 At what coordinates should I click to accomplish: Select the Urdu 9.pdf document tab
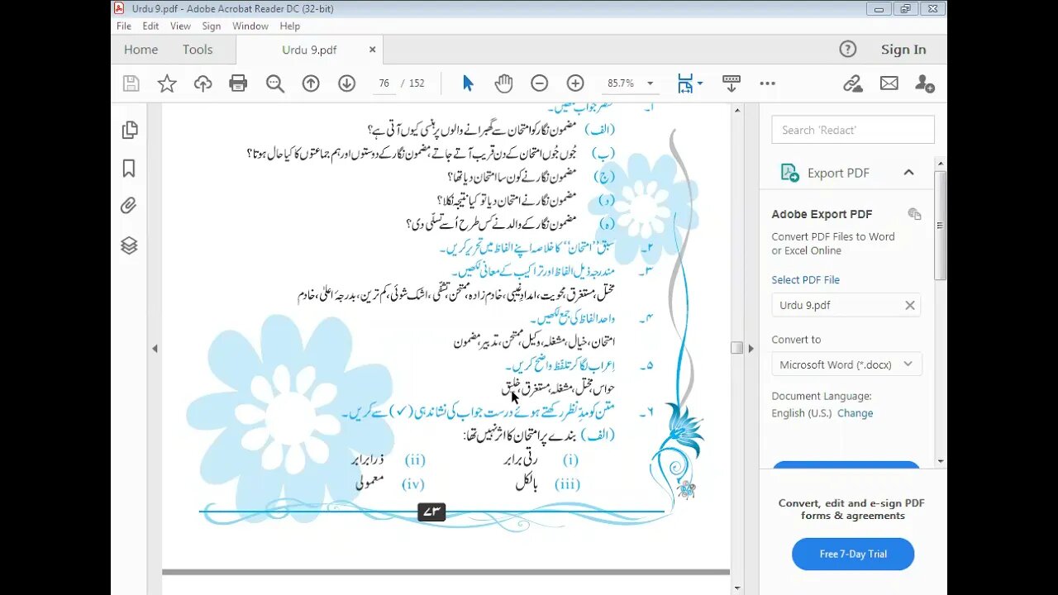[309, 50]
